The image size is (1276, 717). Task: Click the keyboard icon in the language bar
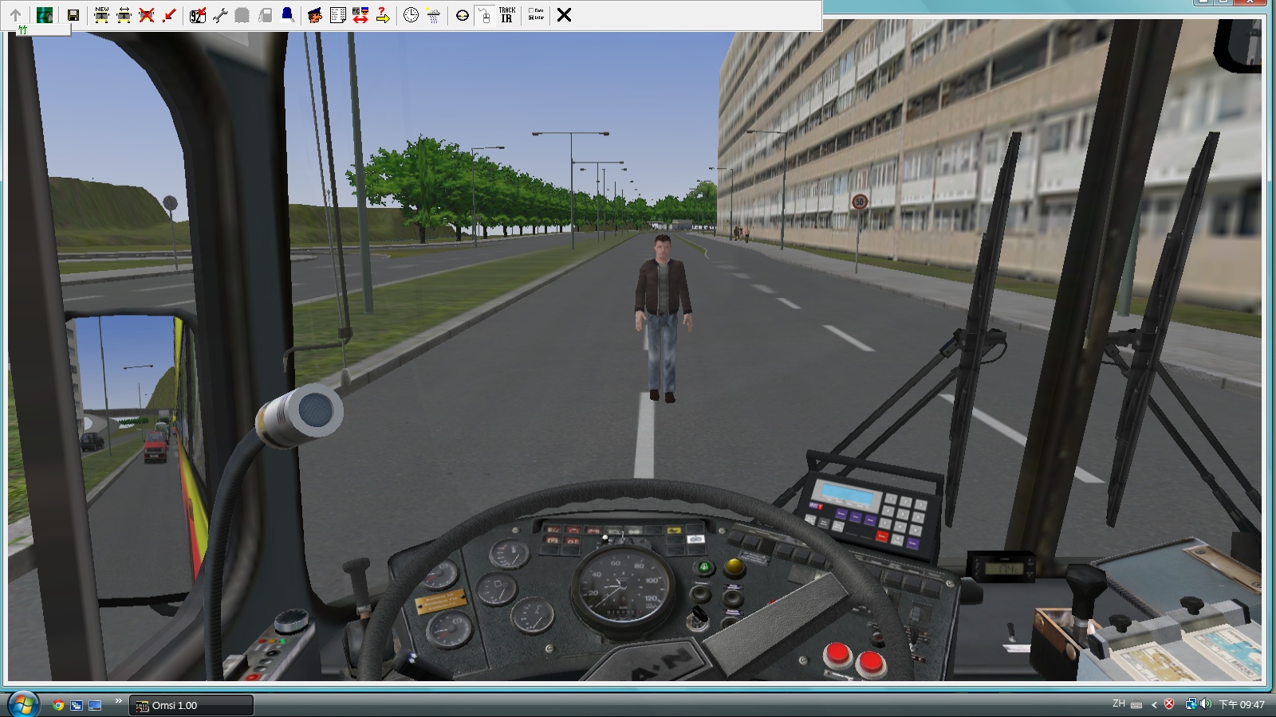1136,704
